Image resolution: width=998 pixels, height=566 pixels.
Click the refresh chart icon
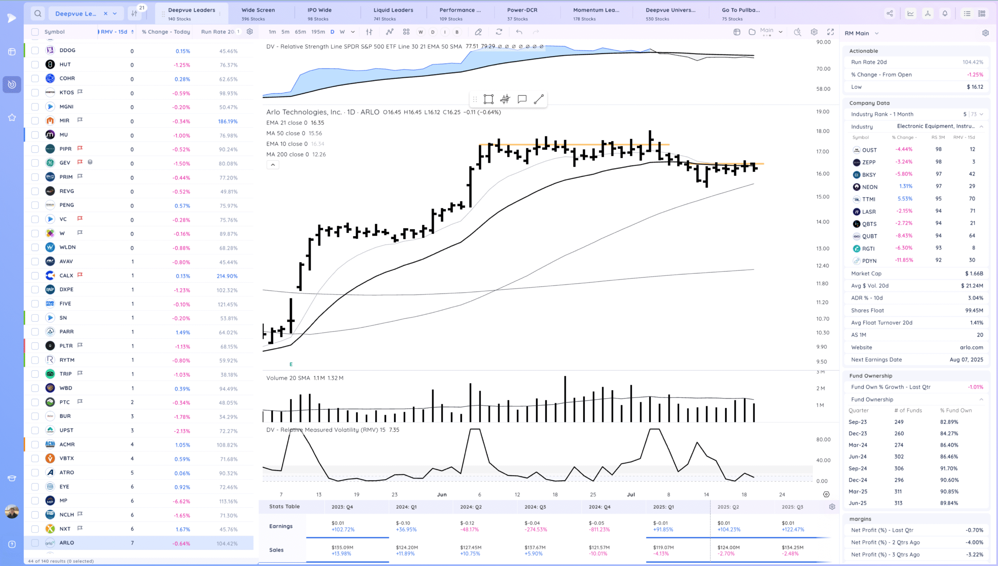coord(499,32)
